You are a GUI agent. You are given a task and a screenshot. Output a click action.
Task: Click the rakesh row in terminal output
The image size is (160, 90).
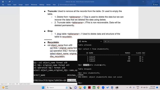click(111, 57)
